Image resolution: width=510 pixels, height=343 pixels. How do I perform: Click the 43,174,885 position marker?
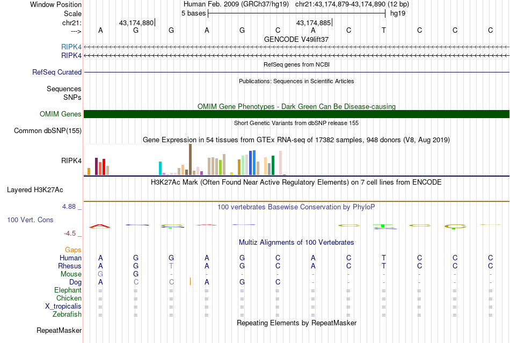pyautogui.click(x=314, y=23)
